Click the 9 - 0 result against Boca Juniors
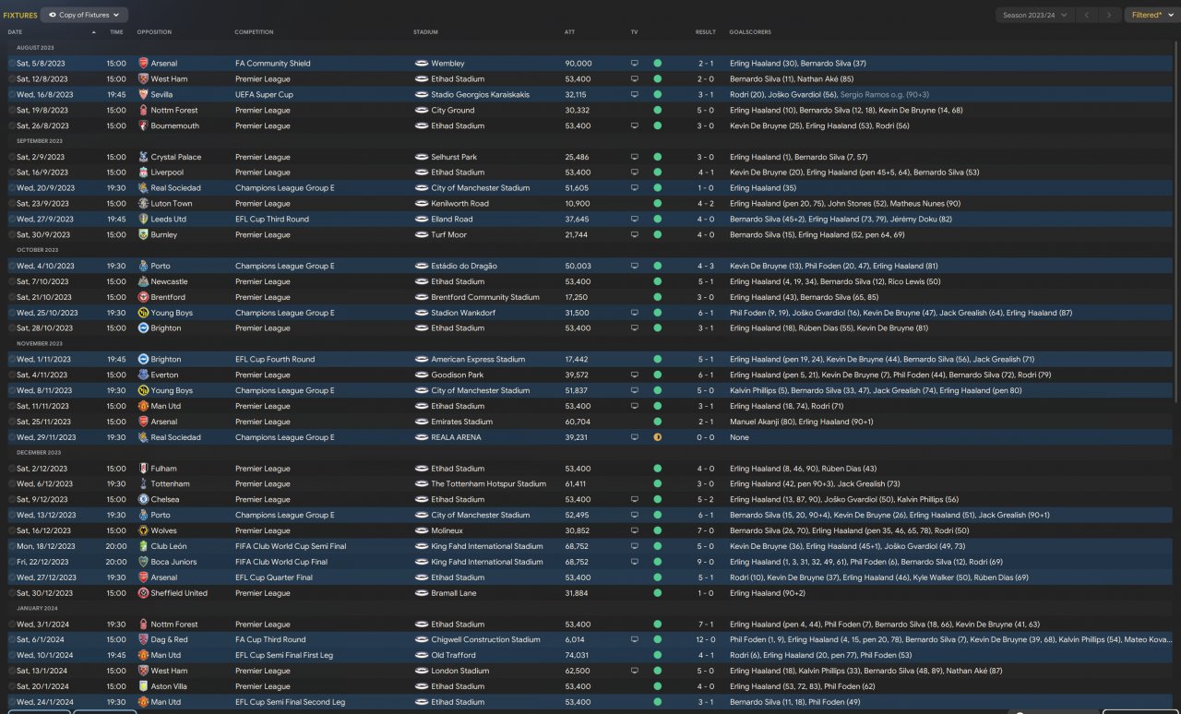 click(x=706, y=562)
